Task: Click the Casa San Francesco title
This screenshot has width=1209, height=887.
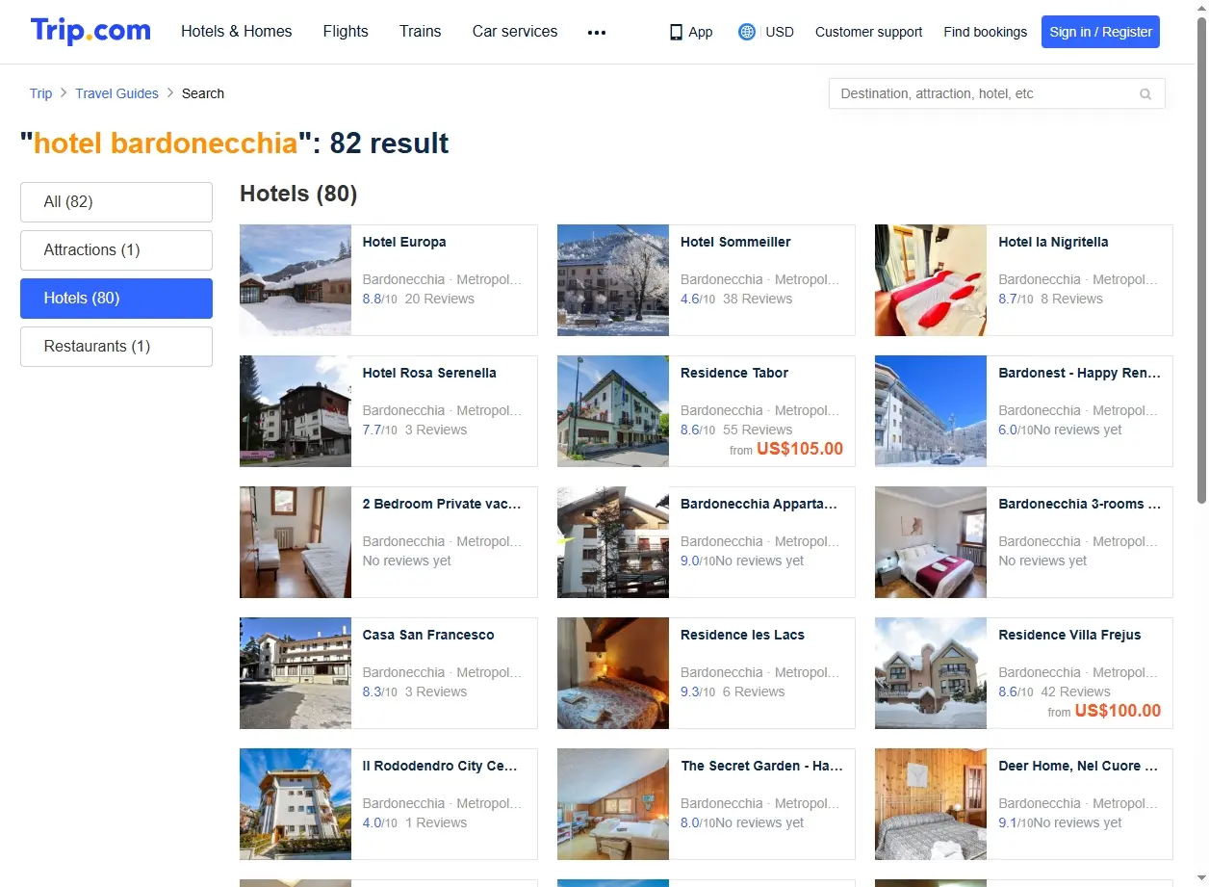Action: 428,635
